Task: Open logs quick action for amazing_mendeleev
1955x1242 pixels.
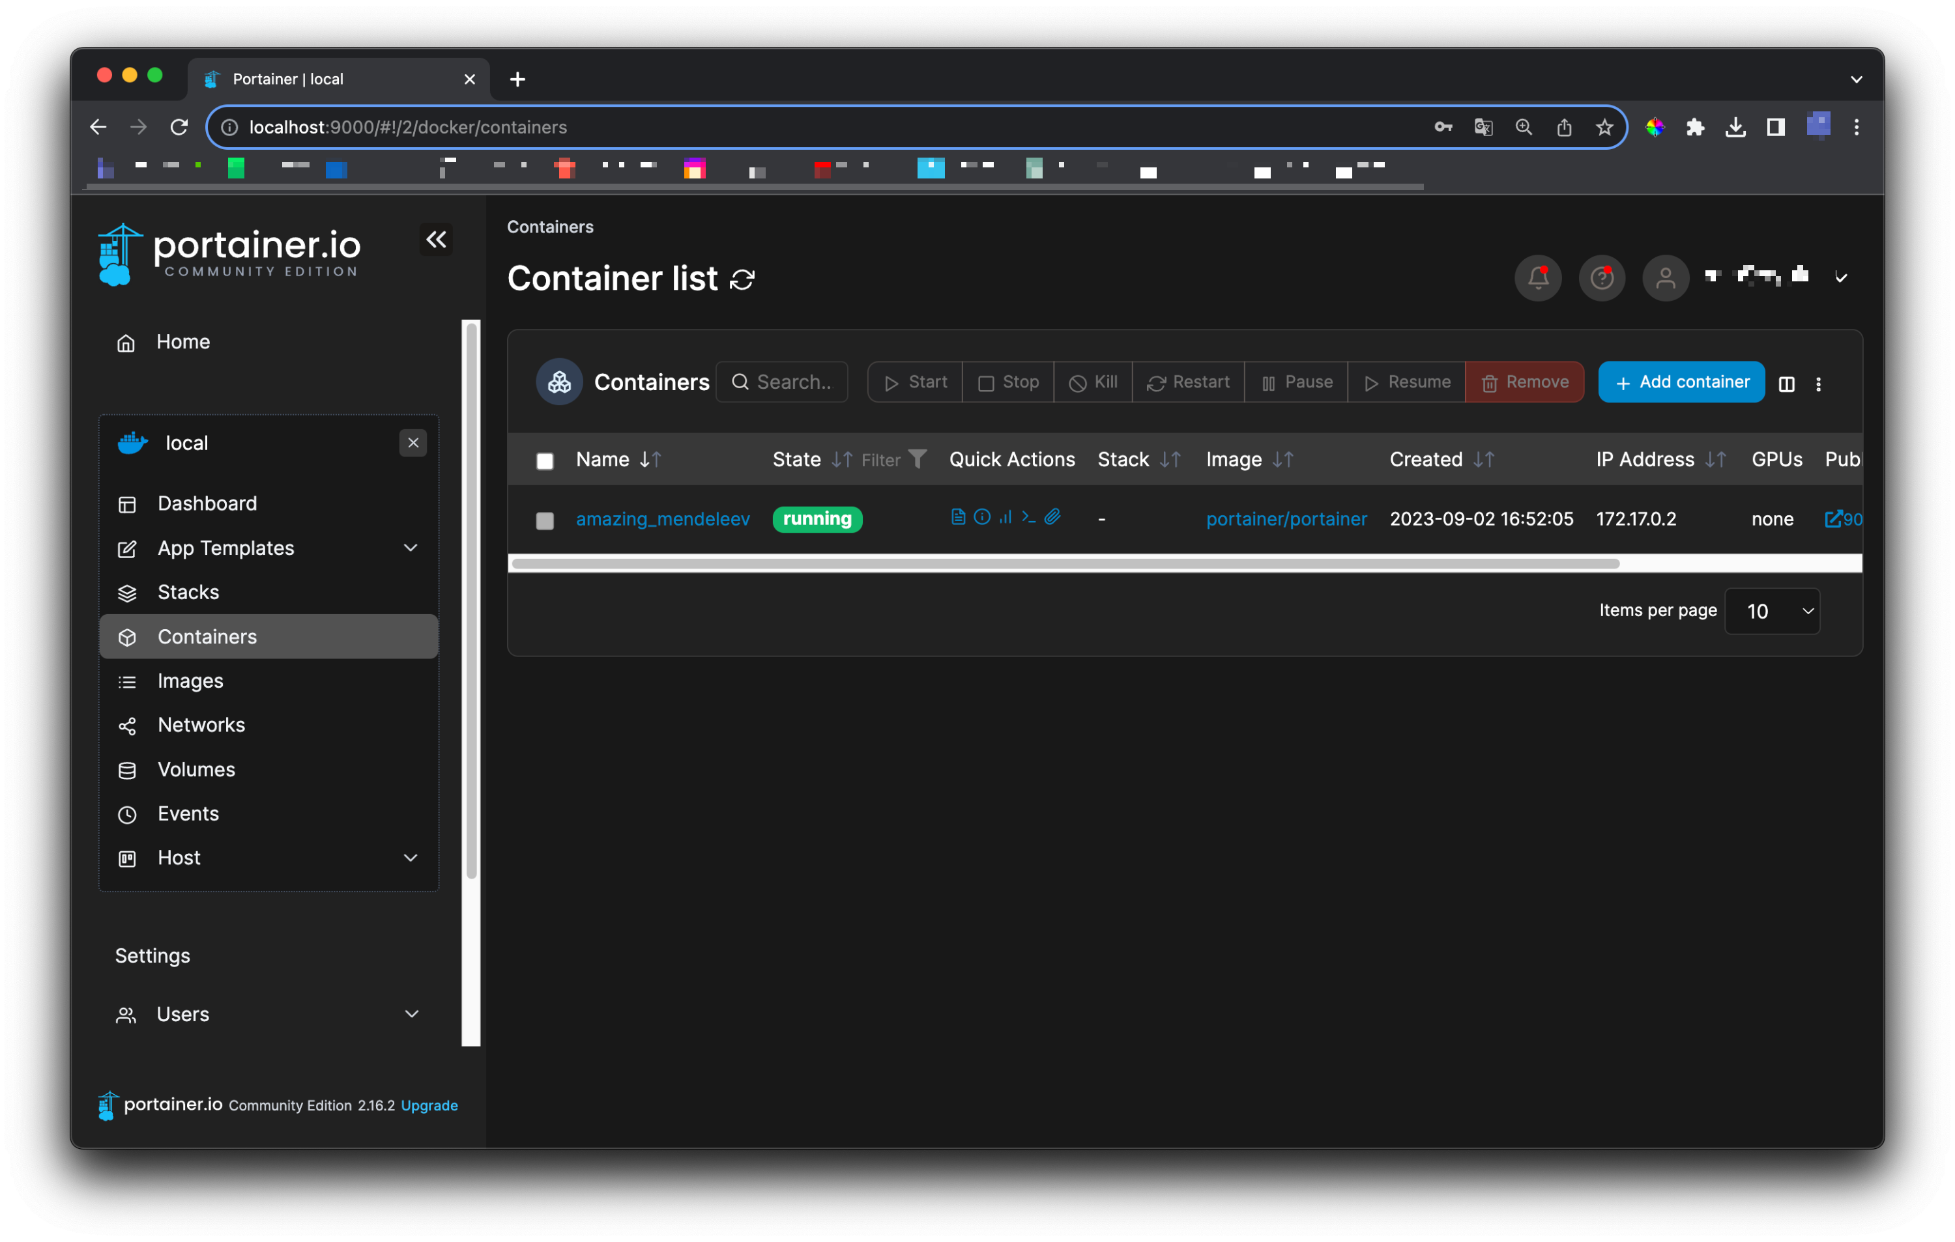Action: tap(958, 516)
